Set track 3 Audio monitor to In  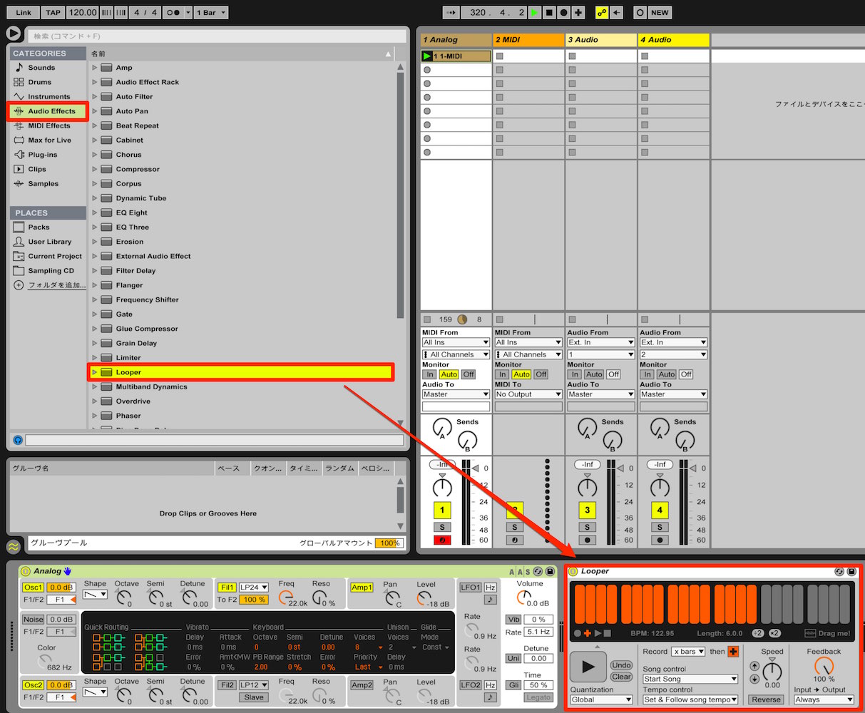click(575, 374)
